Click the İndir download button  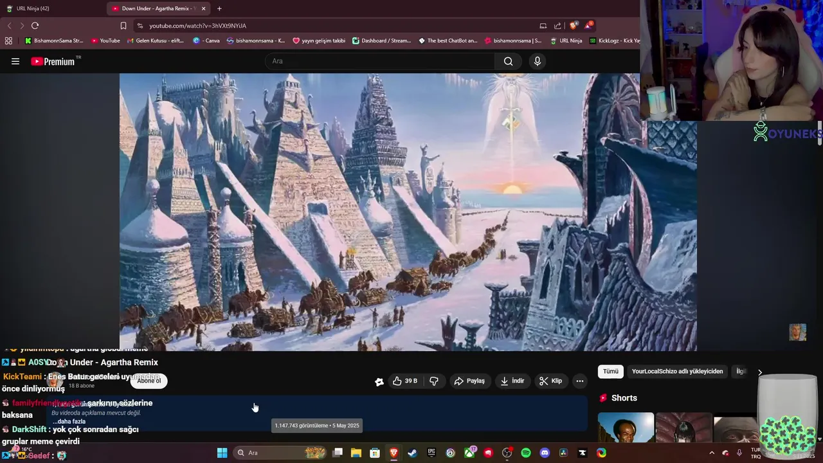512,381
